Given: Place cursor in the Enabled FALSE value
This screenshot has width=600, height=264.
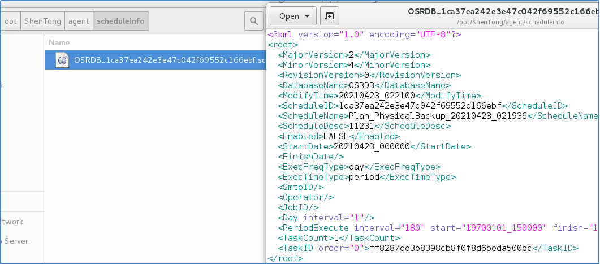Looking at the screenshot, I should [336, 136].
